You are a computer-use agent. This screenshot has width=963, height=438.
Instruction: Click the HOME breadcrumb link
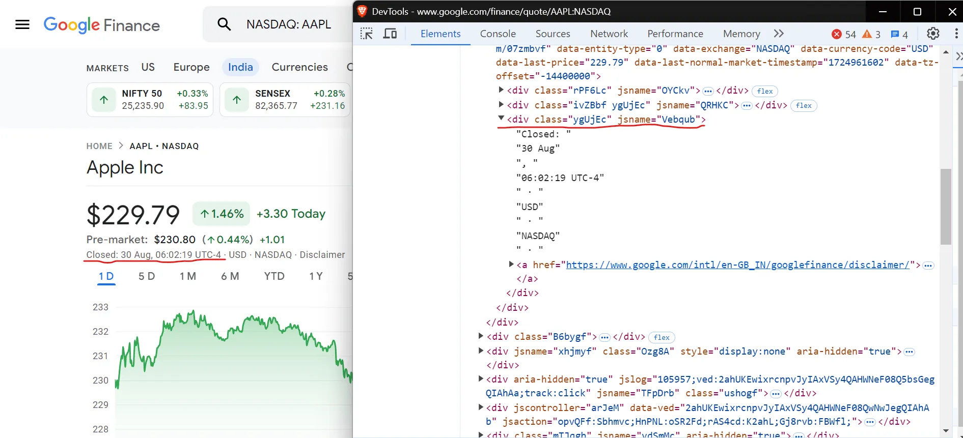point(99,146)
